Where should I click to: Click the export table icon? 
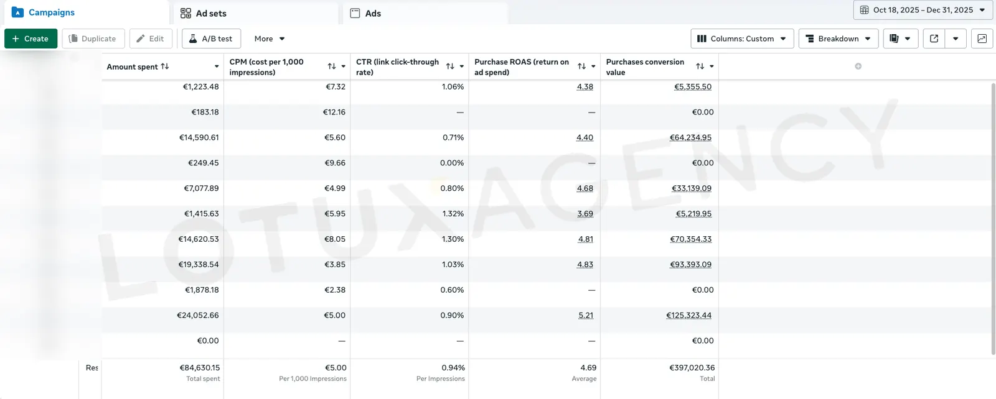(x=934, y=39)
